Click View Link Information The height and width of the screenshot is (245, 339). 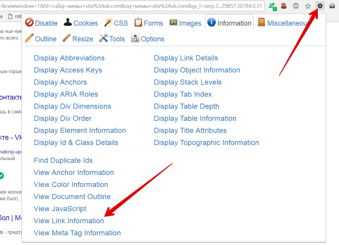[69, 221]
